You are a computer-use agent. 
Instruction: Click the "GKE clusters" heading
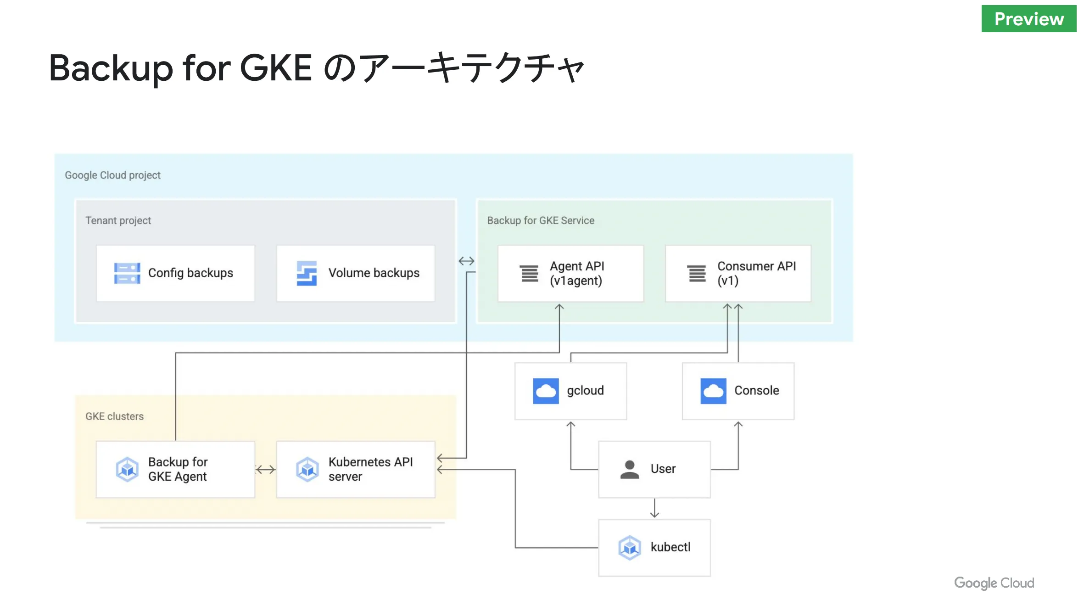click(x=114, y=416)
